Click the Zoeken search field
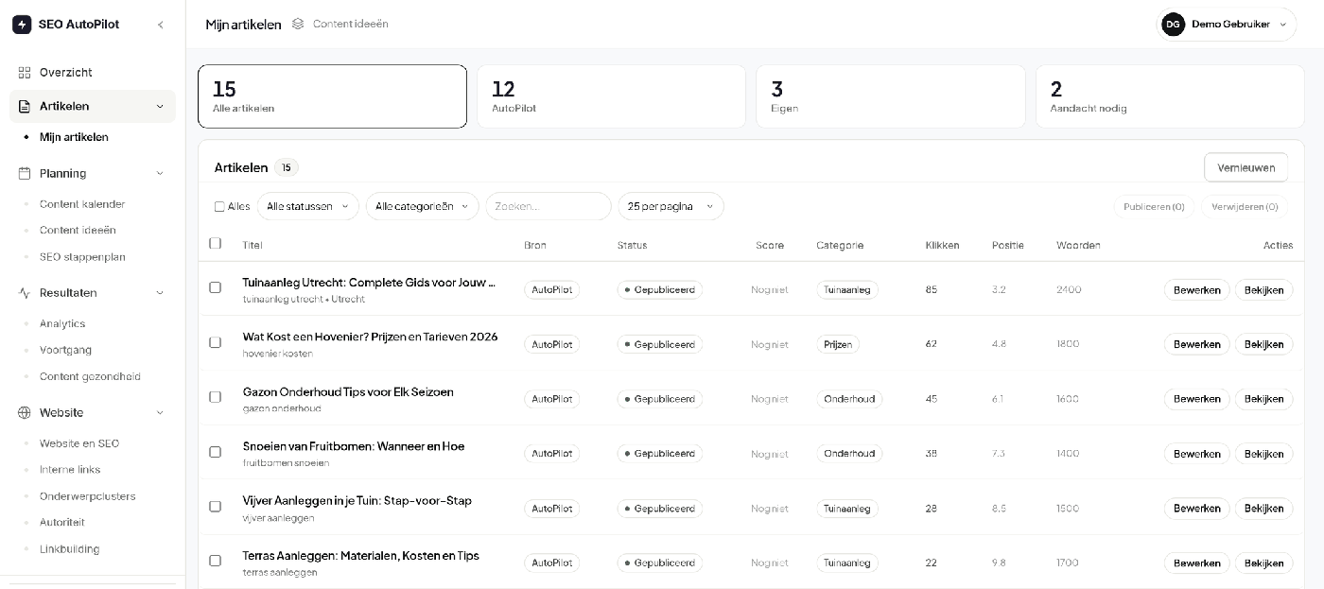This screenshot has height=589, width=1324. coord(549,206)
